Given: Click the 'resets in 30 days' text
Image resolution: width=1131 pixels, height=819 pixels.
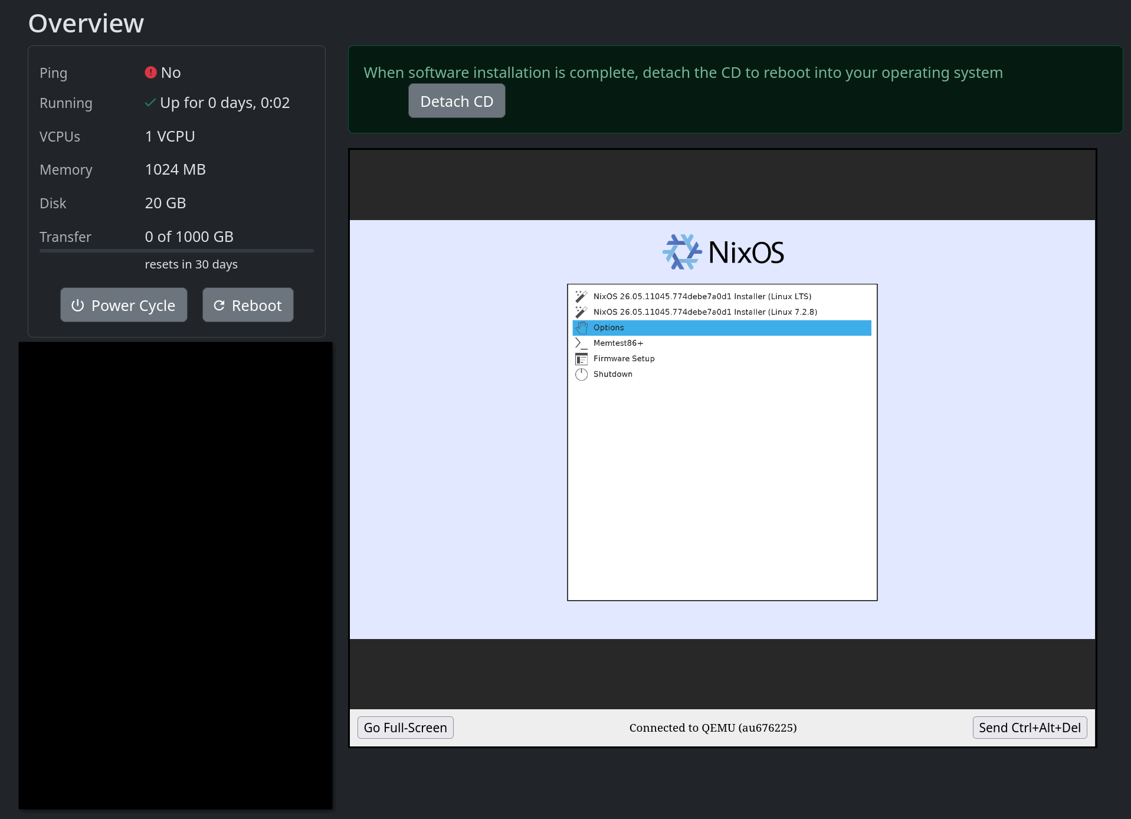Looking at the screenshot, I should [x=191, y=264].
